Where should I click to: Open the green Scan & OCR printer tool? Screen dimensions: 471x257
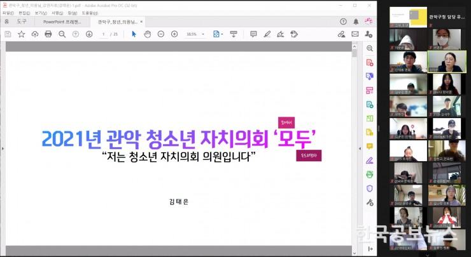point(369,175)
